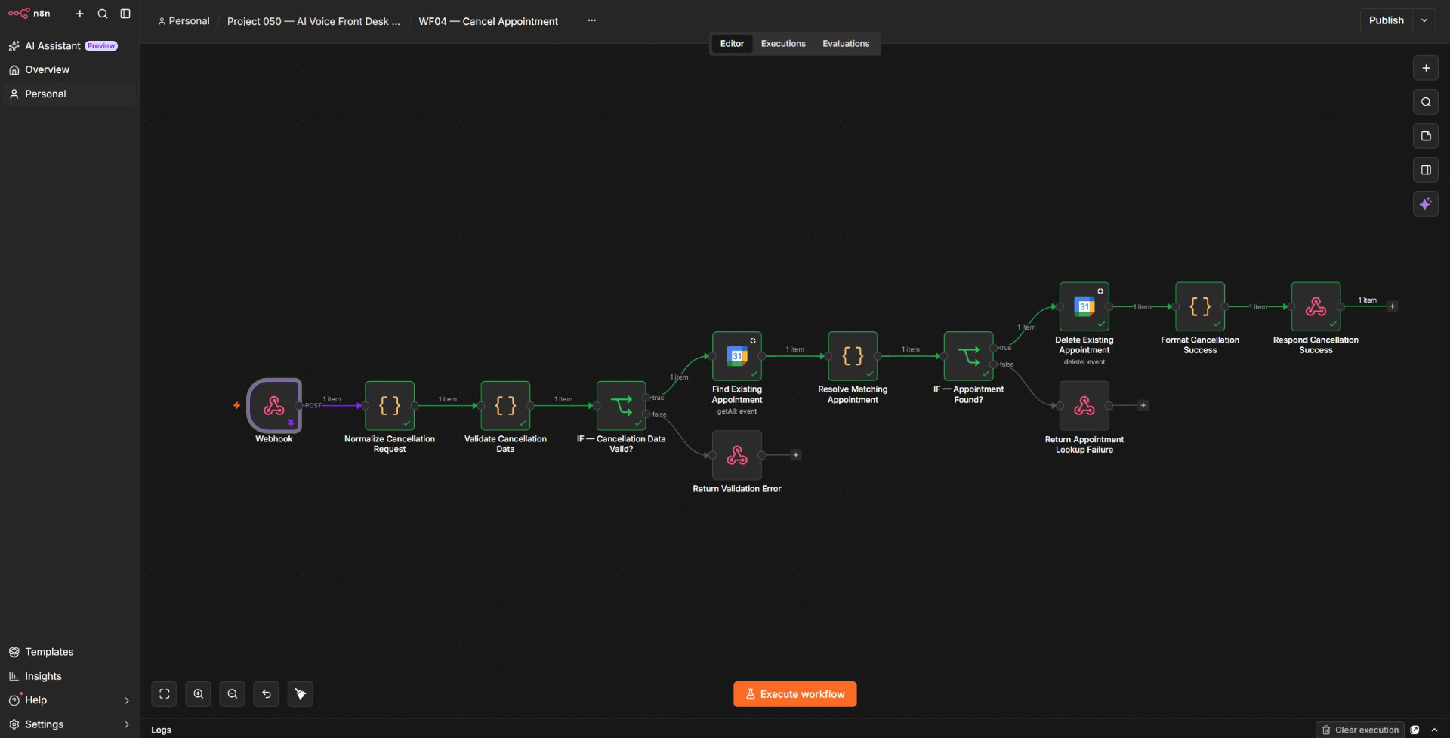The height and width of the screenshot is (738, 1450).
Task: Select Return Appointment Lookup Failure node
Action: pyautogui.click(x=1084, y=406)
